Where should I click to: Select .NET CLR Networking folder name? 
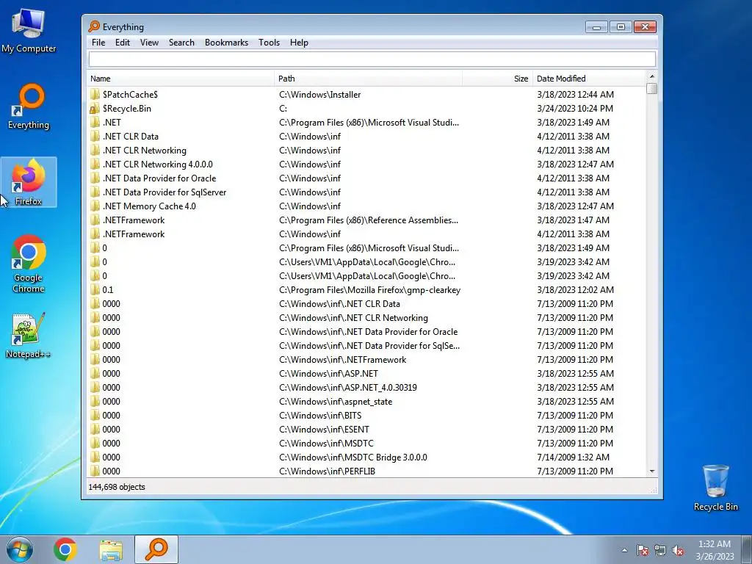pos(145,150)
